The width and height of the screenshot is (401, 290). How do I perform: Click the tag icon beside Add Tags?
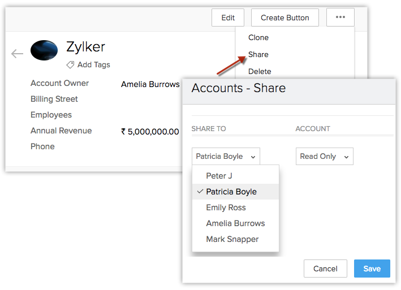(x=70, y=64)
